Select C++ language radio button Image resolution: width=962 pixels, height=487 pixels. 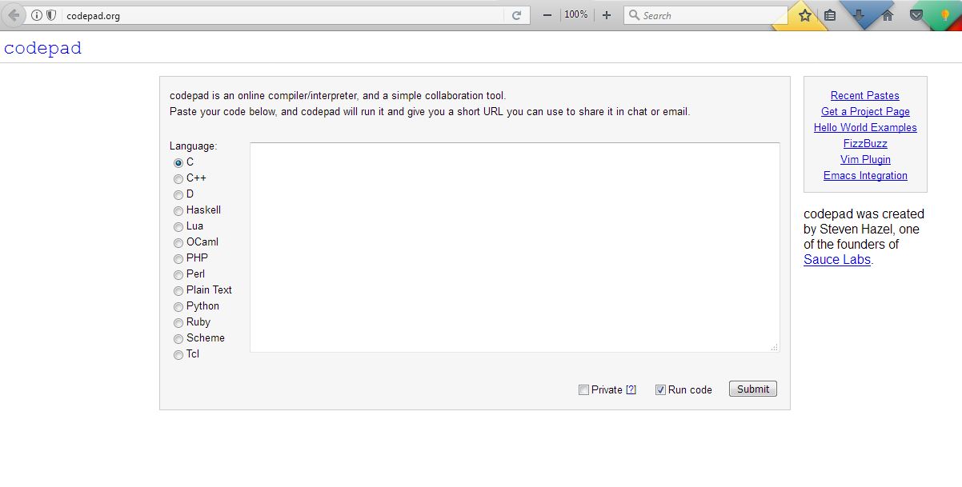[x=178, y=178]
